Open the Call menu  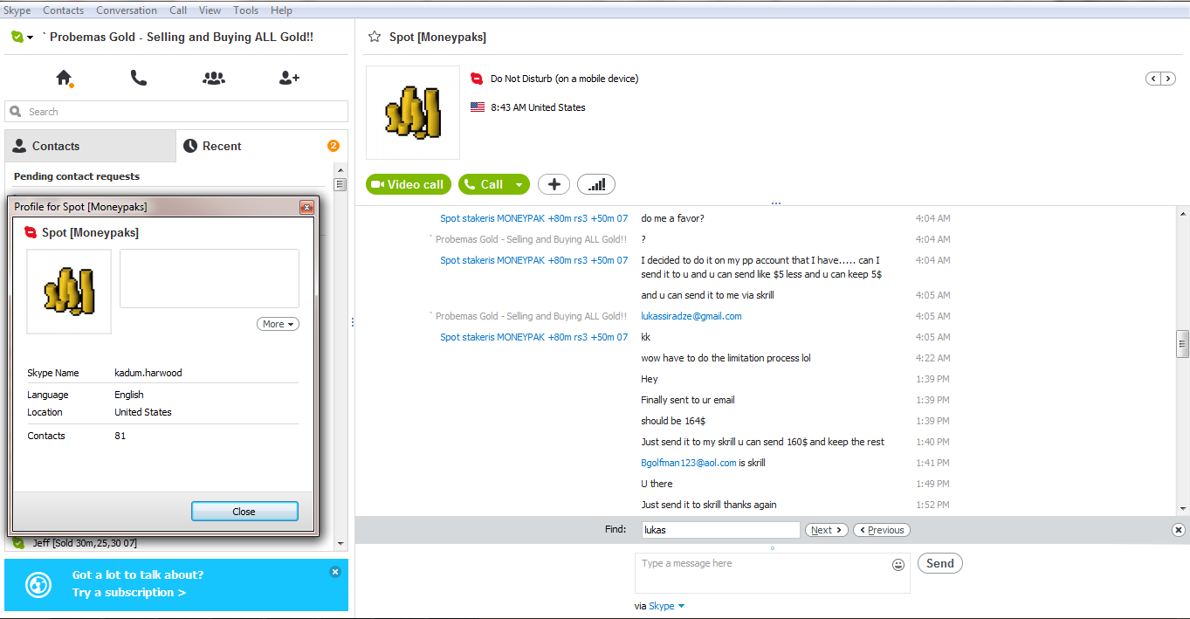[178, 10]
